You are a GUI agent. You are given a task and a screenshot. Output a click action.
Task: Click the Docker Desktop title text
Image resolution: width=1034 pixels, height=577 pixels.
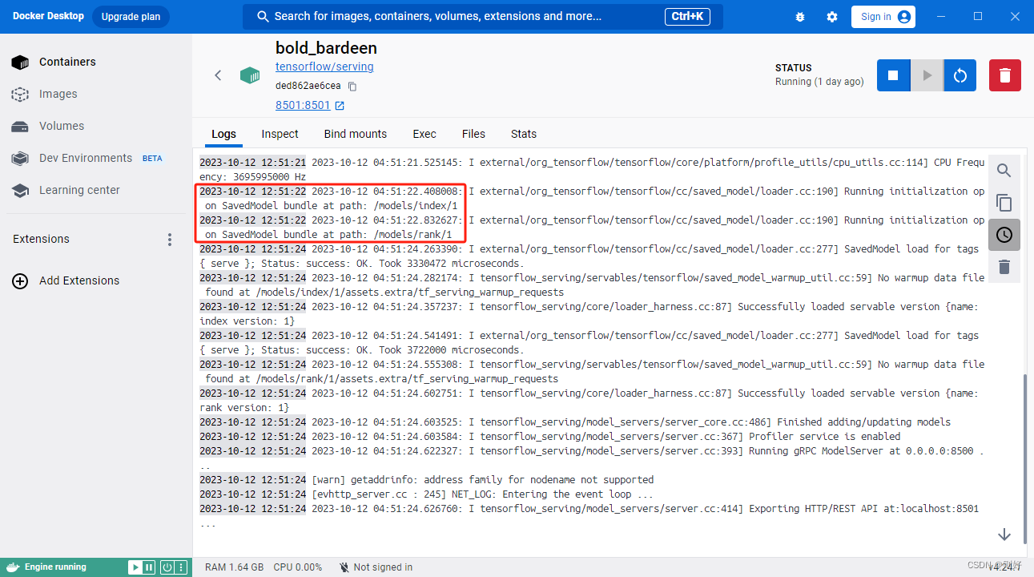(48, 16)
